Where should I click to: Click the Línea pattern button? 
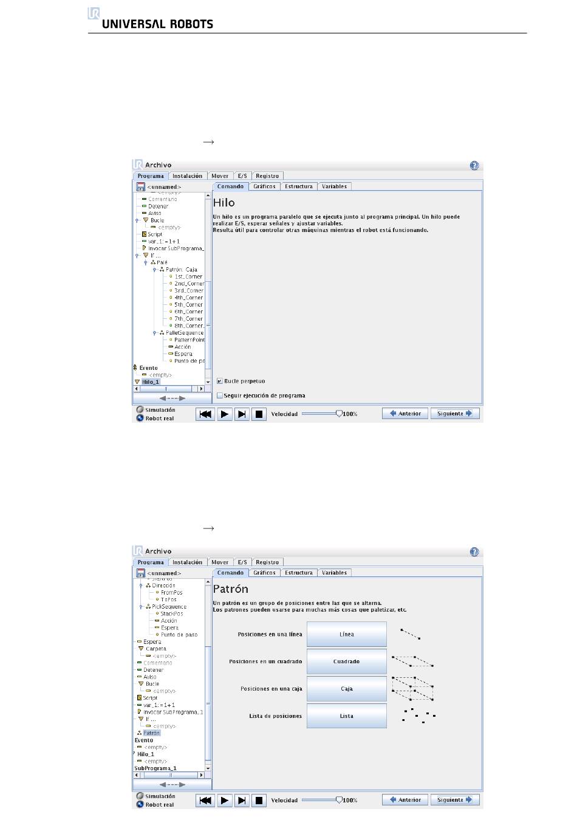[347, 634]
